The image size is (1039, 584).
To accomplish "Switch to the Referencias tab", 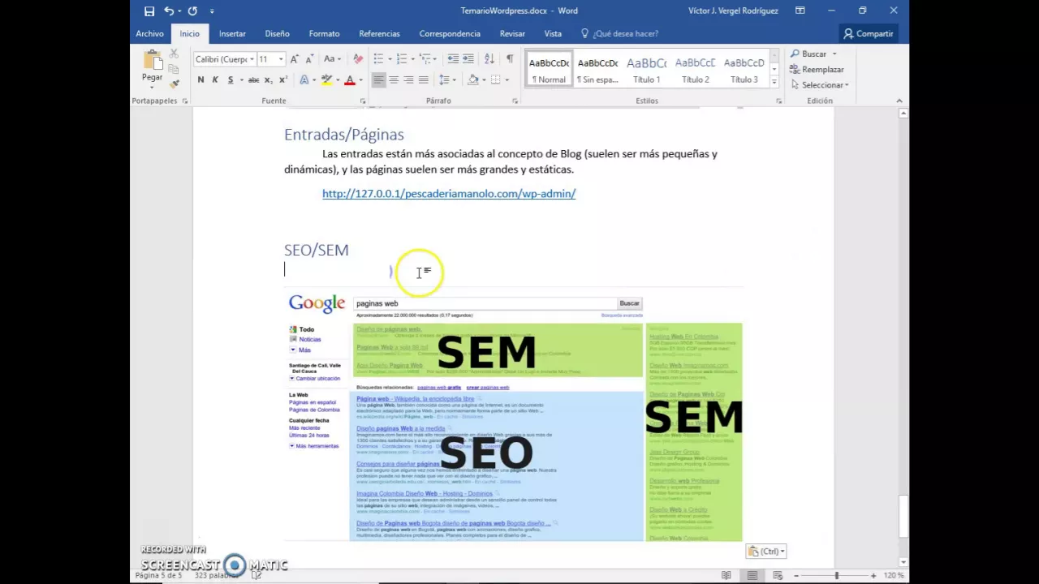I will pos(379,34).
